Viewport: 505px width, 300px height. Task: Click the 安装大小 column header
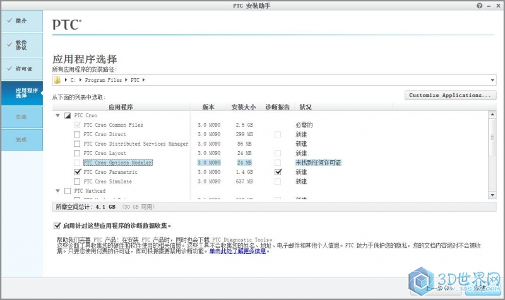244,107
